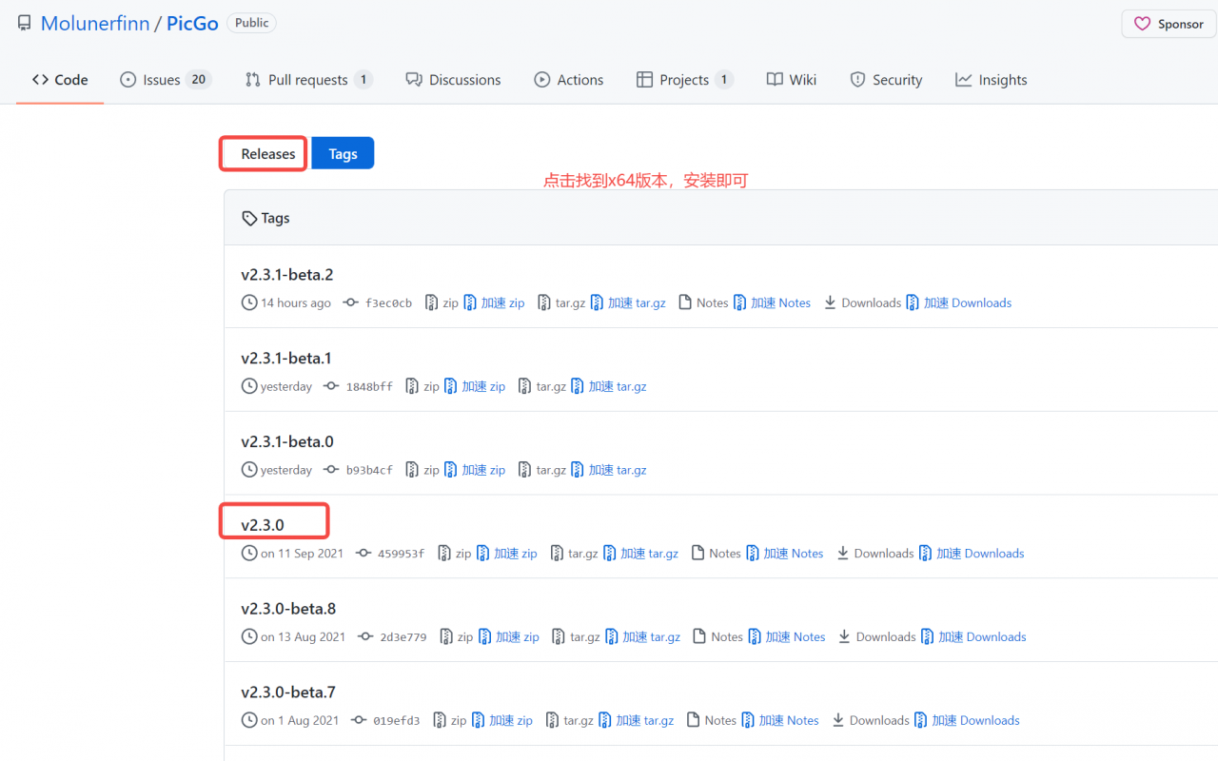View commit 019efd3
Screen dimensions: 1218x761
(385, 721)
